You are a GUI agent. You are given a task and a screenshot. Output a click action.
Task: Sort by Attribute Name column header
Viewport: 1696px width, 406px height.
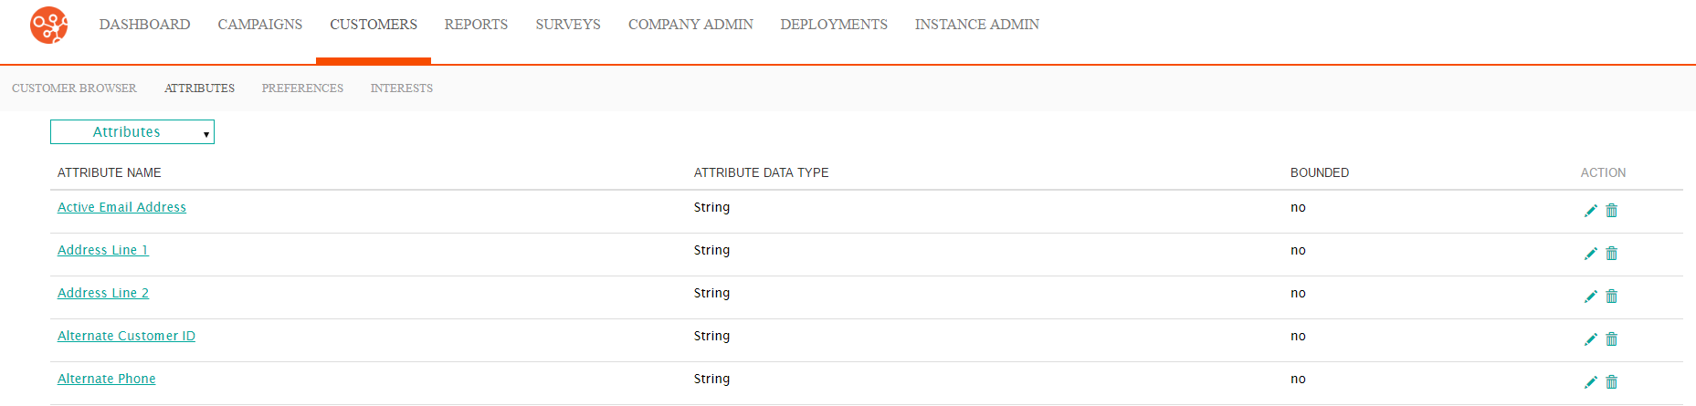pyautogui.click(x=110, y=172)
